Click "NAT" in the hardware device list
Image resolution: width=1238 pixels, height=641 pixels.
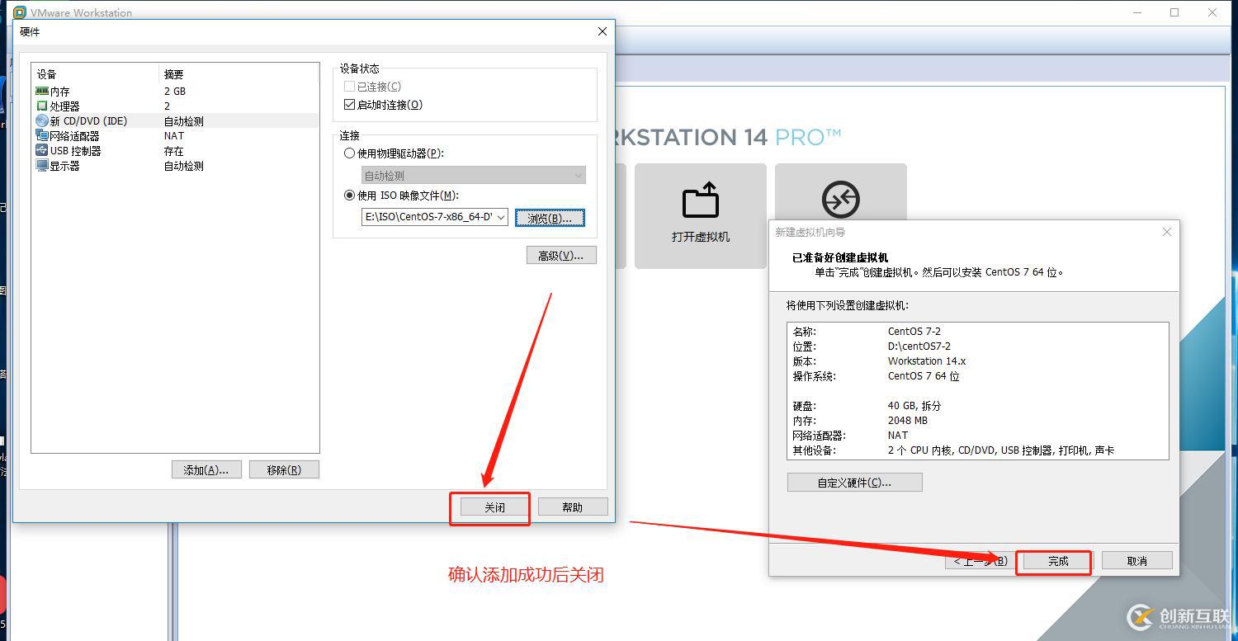(x=174, y=135)
